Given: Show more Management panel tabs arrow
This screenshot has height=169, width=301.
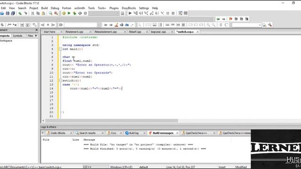Looking at the screenshot, I should click(36, 36).
